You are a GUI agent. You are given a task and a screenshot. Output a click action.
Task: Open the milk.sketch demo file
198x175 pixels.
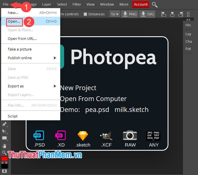tap(132, 110)
